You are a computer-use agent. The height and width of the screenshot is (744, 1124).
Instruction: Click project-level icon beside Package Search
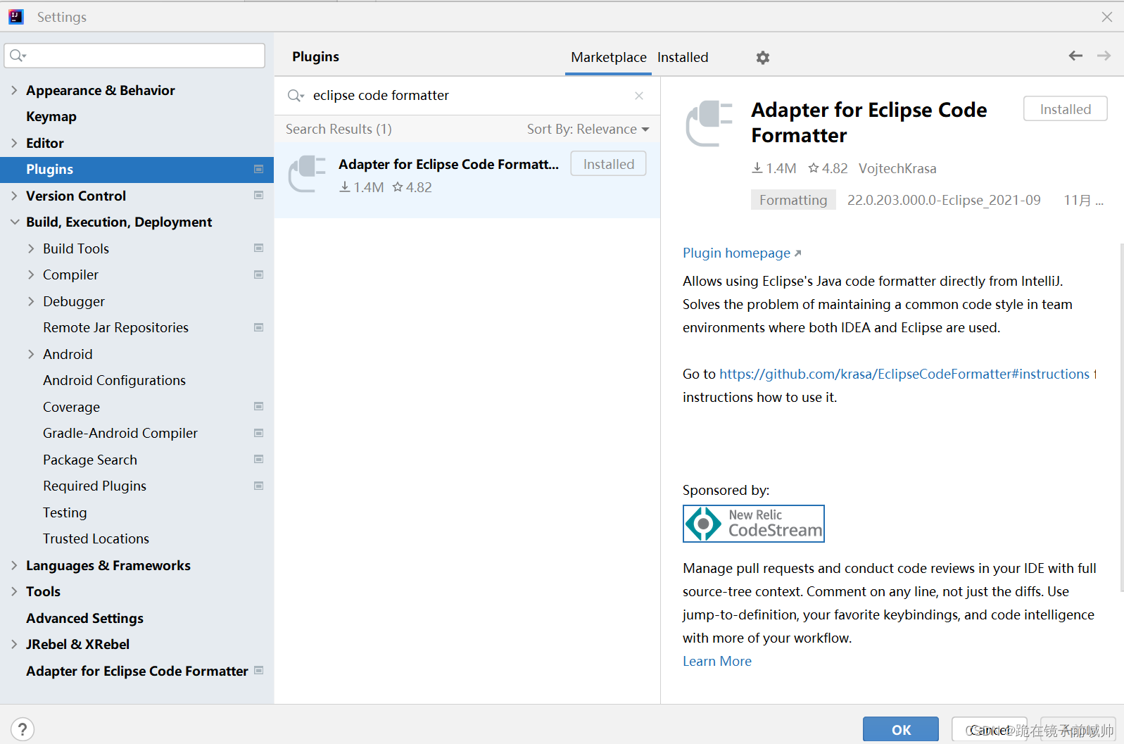coord(258,460)
